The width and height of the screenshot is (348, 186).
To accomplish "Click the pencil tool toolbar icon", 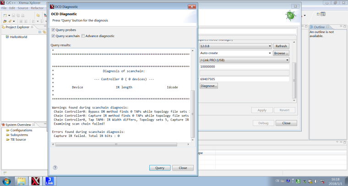I will pos(10,22).
